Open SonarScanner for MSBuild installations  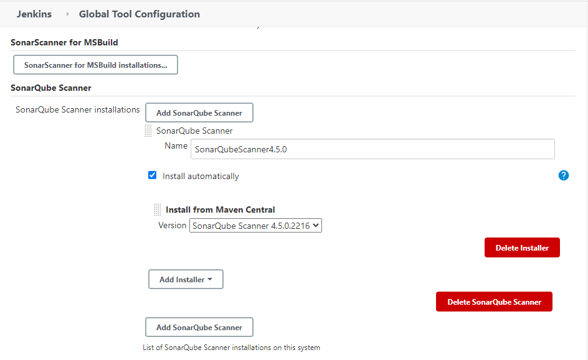(x=96, y=65)
